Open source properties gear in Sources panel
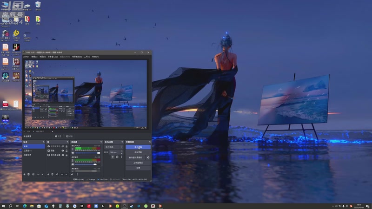 point(57,175)
